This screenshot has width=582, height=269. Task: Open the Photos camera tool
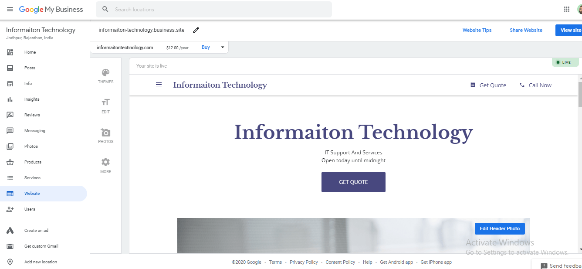coord(105,136)
